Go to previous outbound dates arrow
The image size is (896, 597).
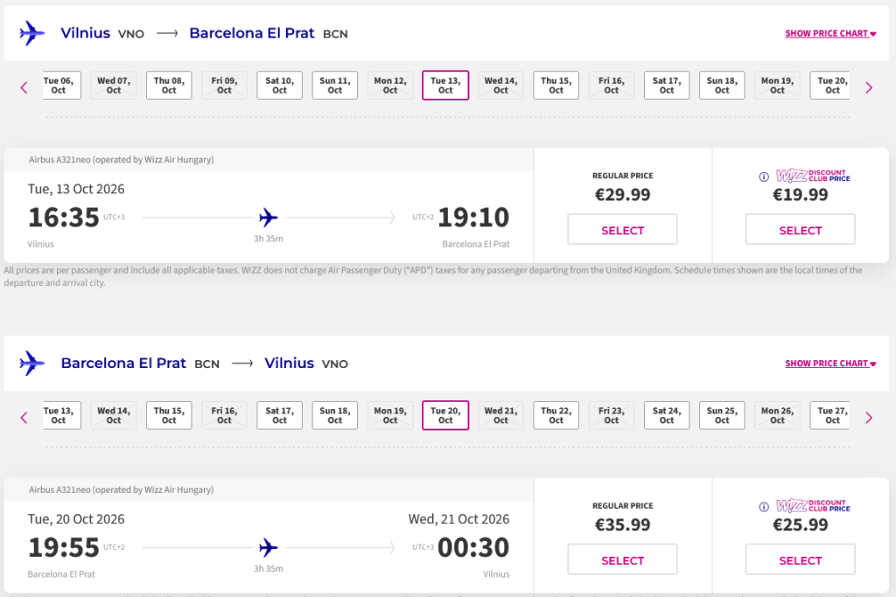tap(24, 87)
